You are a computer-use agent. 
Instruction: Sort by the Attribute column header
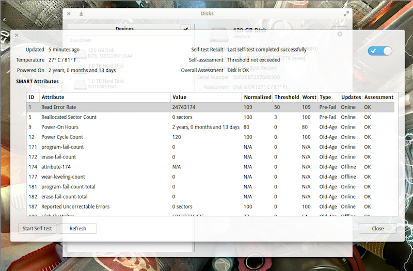click(x=105, y=97)
